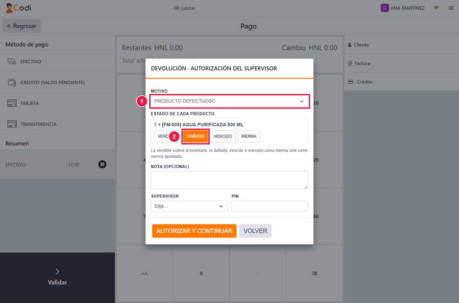Image resolution: width=459 pixels, height=303 pixels.
Task: Select the Factura option
Action: tap(402, 63)
